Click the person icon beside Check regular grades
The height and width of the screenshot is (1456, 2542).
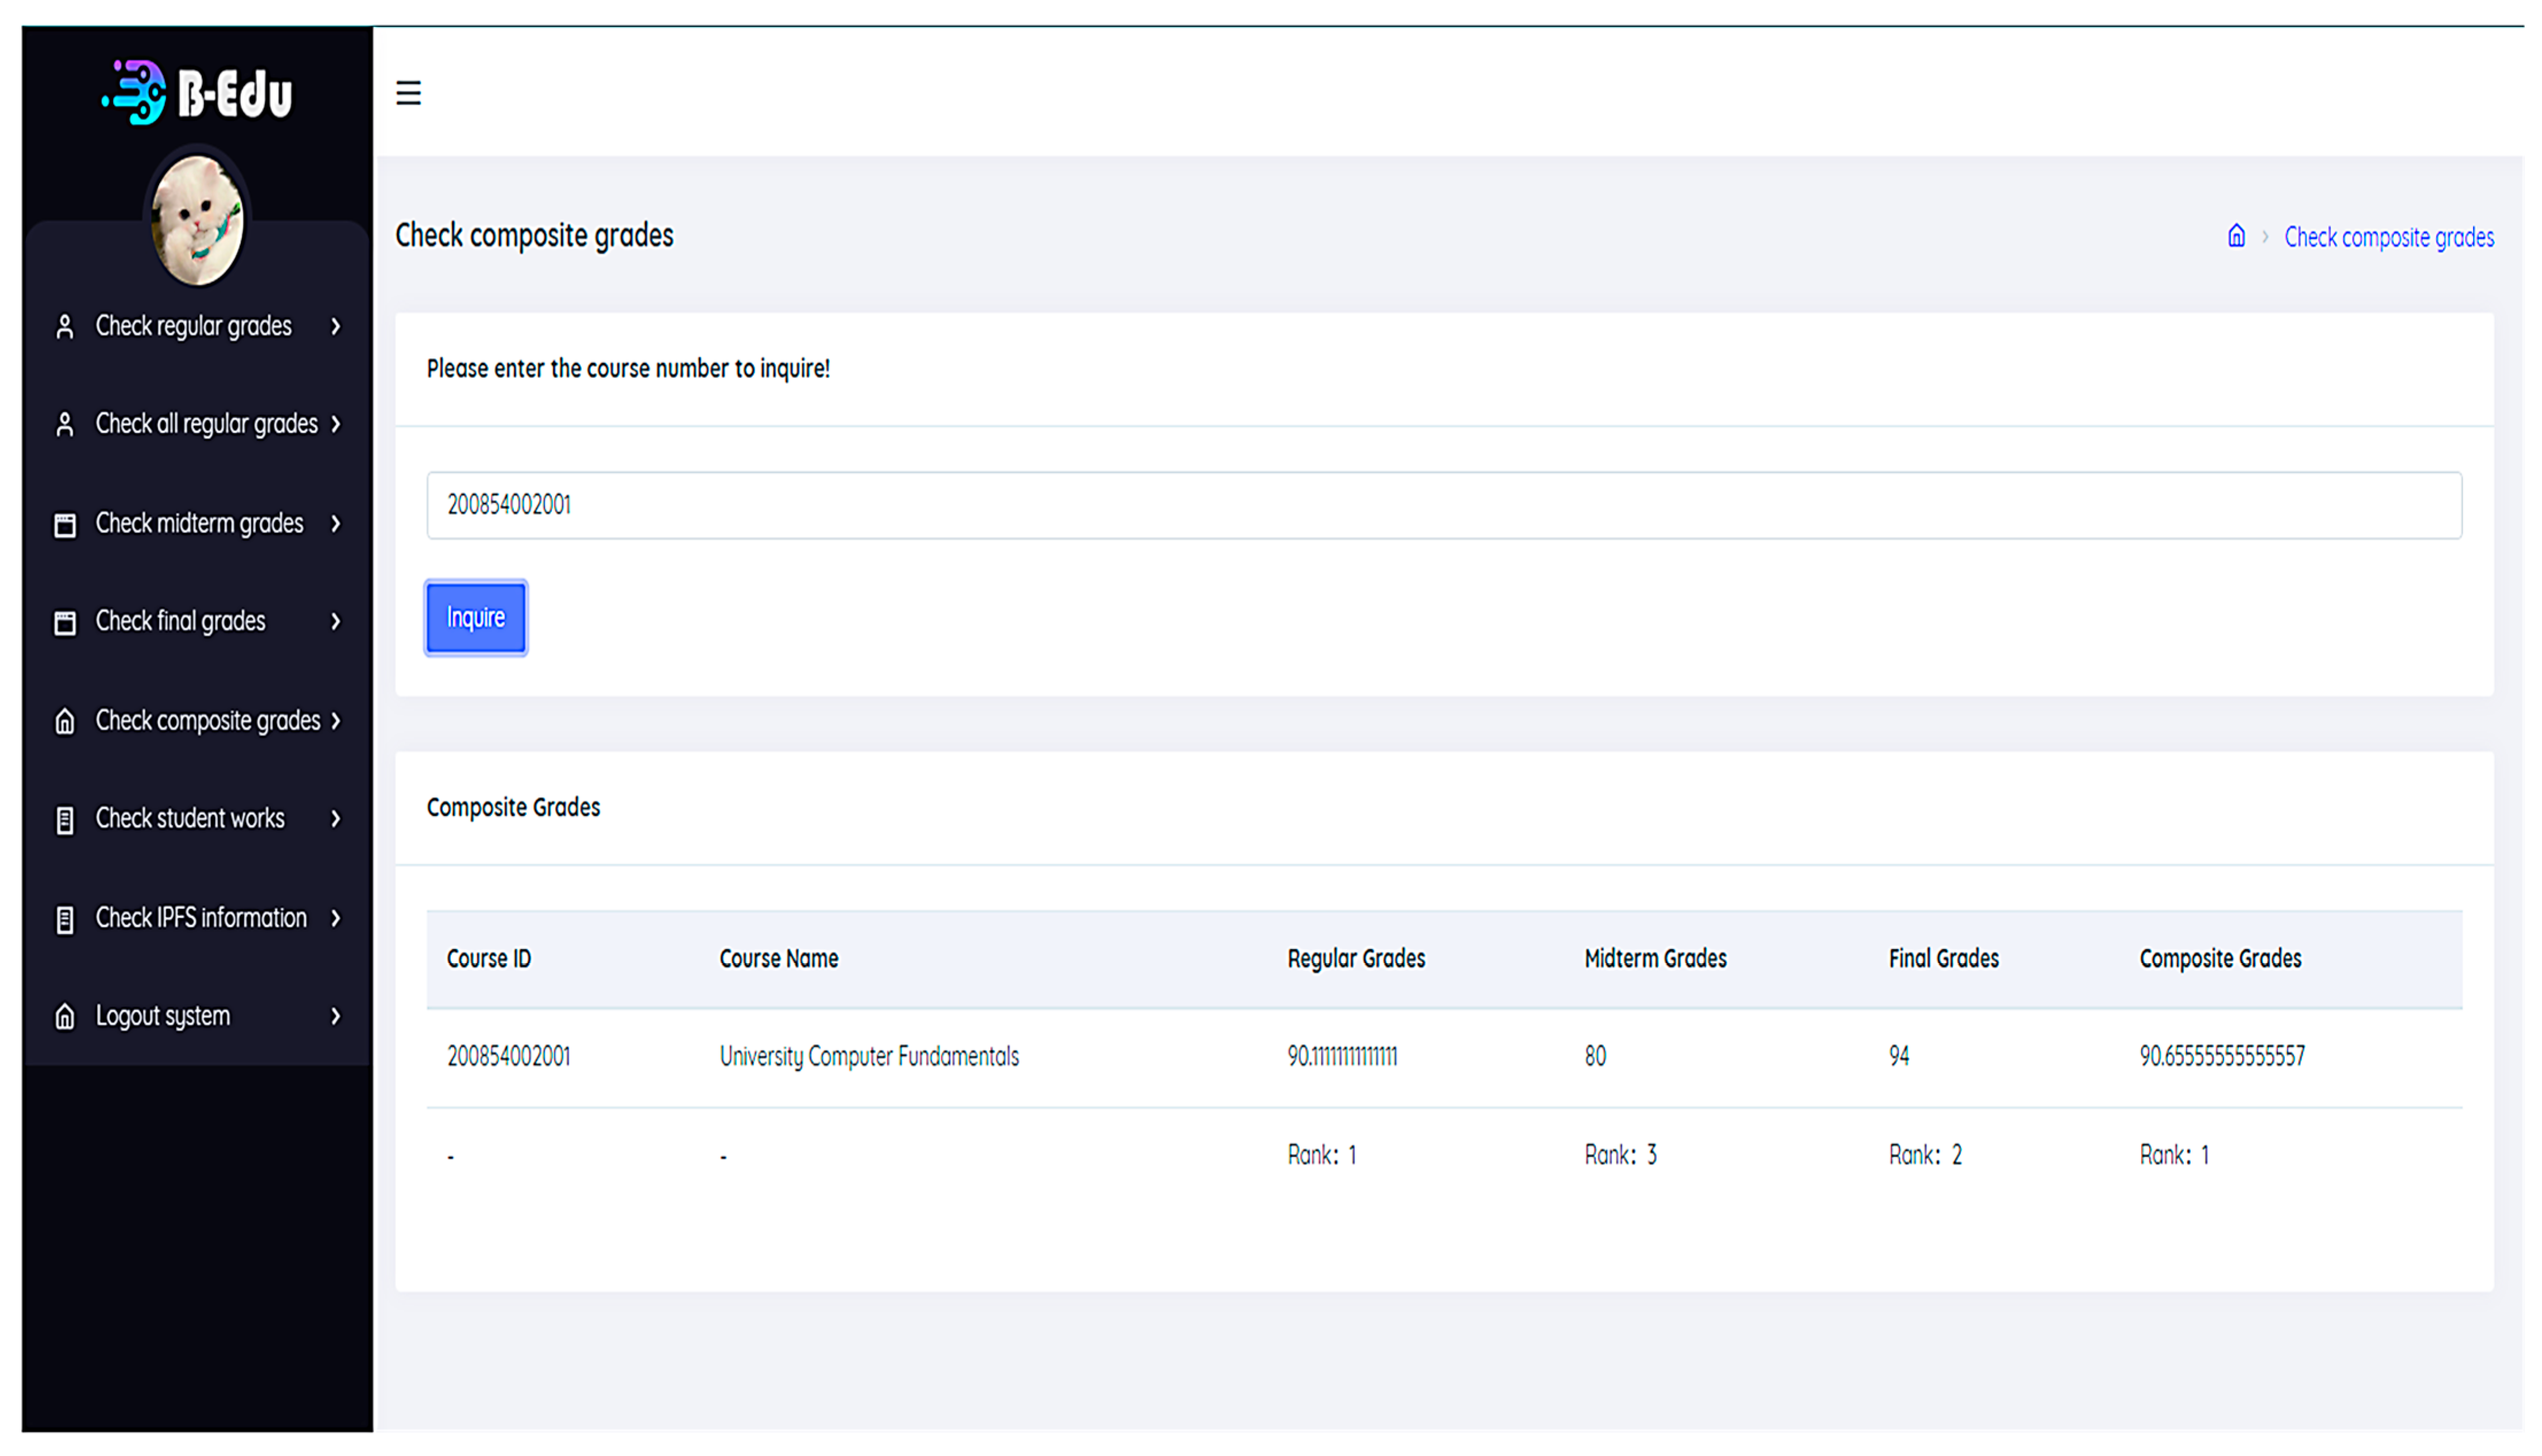[65, 327]
